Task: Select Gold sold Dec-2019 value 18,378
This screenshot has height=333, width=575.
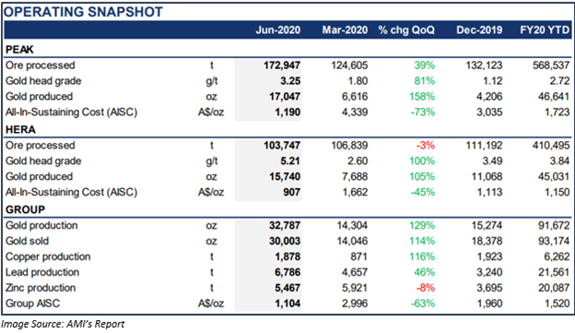Action: 487,241
